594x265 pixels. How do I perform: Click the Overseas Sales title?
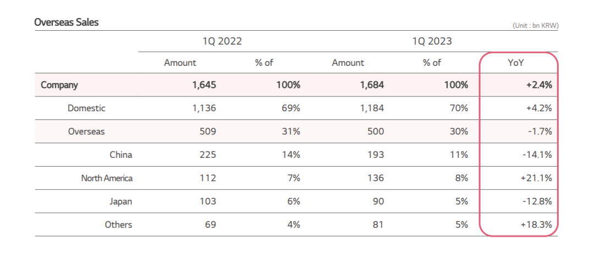(67, 23)
